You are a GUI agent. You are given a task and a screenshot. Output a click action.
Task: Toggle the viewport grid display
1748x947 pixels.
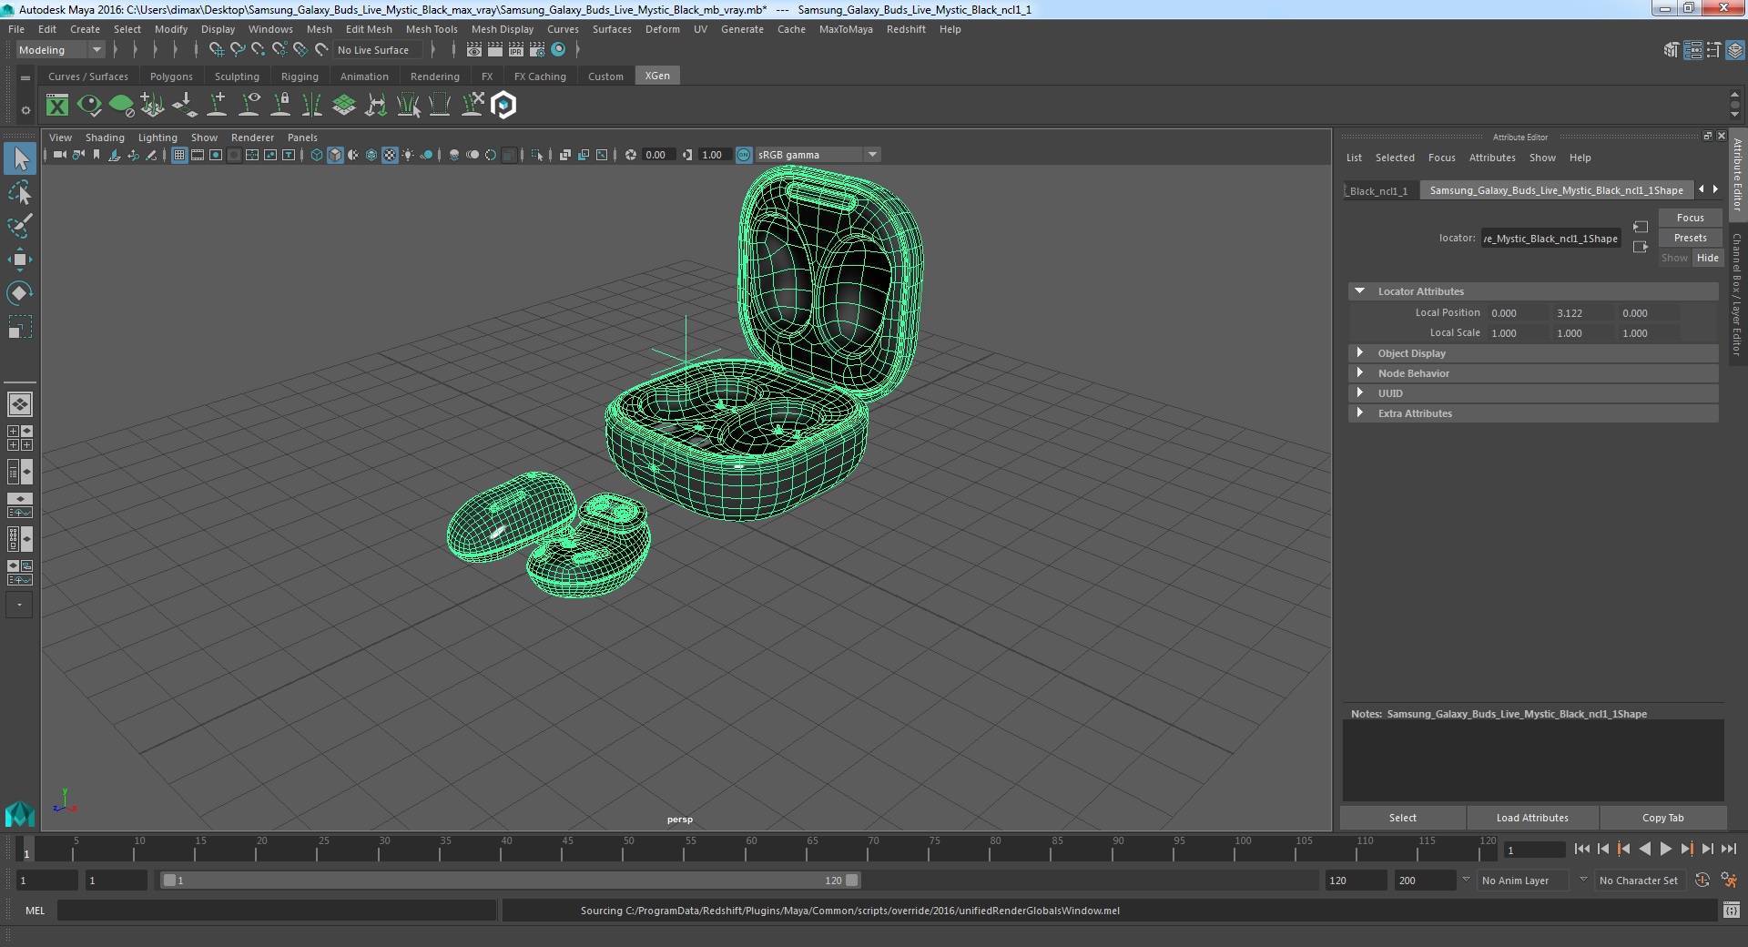click(179, 155)
